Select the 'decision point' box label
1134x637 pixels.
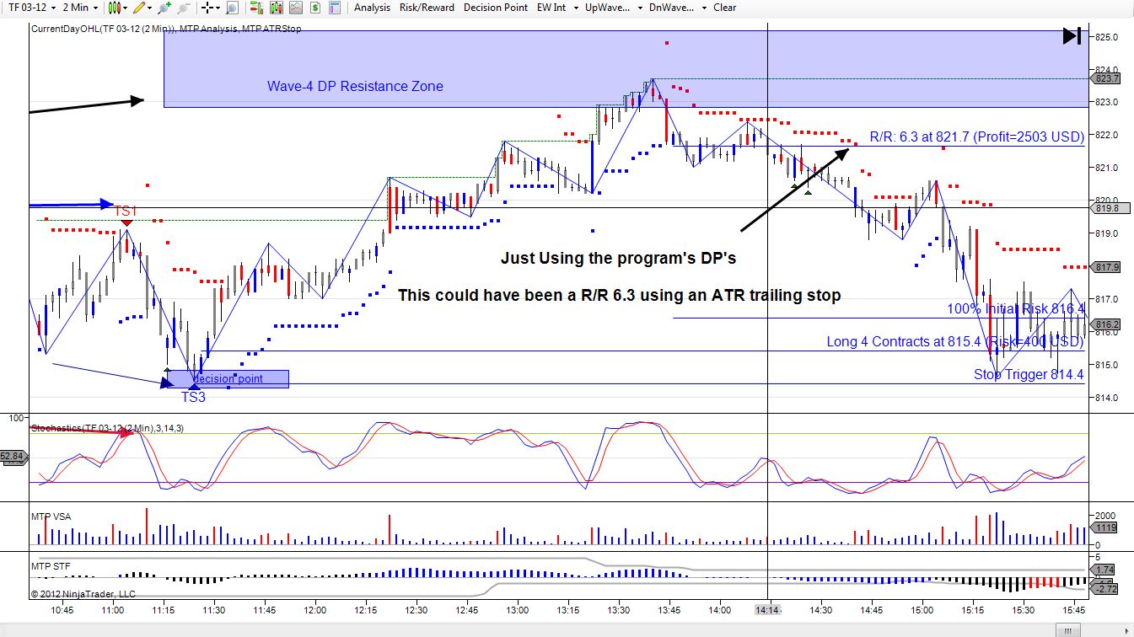point(228,379)
